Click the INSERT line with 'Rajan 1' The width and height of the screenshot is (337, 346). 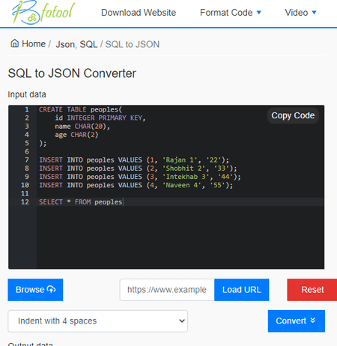click(134, 160)
